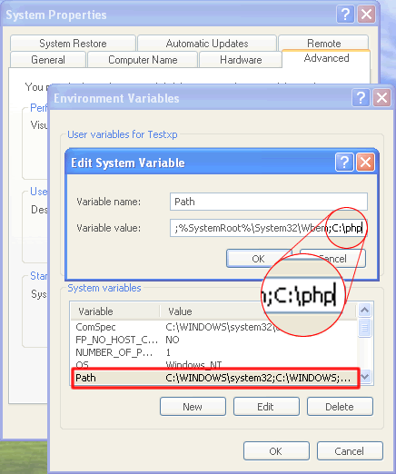Image resolution: width=396 pixels, height=474 pixels.
Task: Close the Edit System Variable dialog
Action: pyautogui.click(x=366, y=163)
